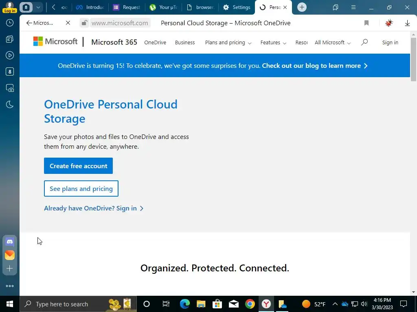417x312 pixels.
Task: Open Check out our blog to learn more
Action: 315,65
